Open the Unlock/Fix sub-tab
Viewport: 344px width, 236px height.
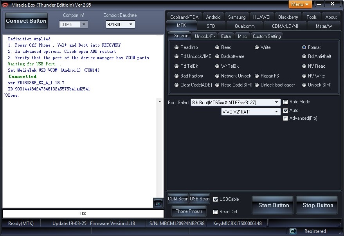coord(205,36)
